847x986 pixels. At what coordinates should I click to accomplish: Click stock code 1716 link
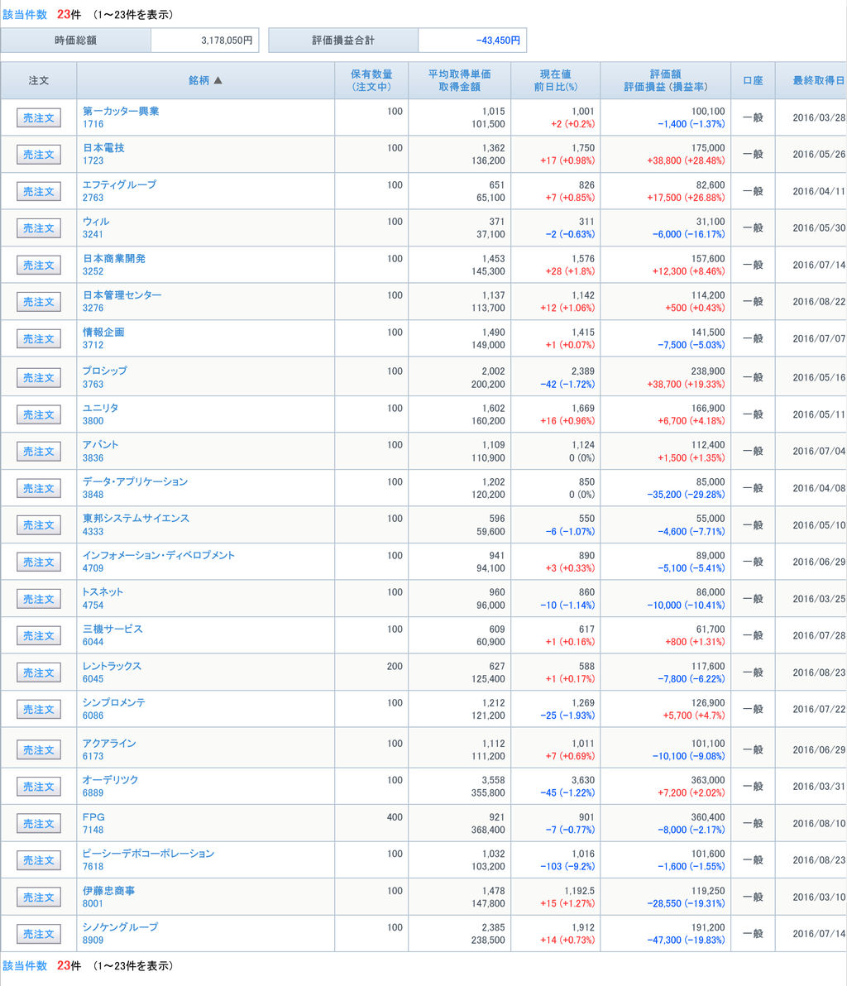point(93,125)
